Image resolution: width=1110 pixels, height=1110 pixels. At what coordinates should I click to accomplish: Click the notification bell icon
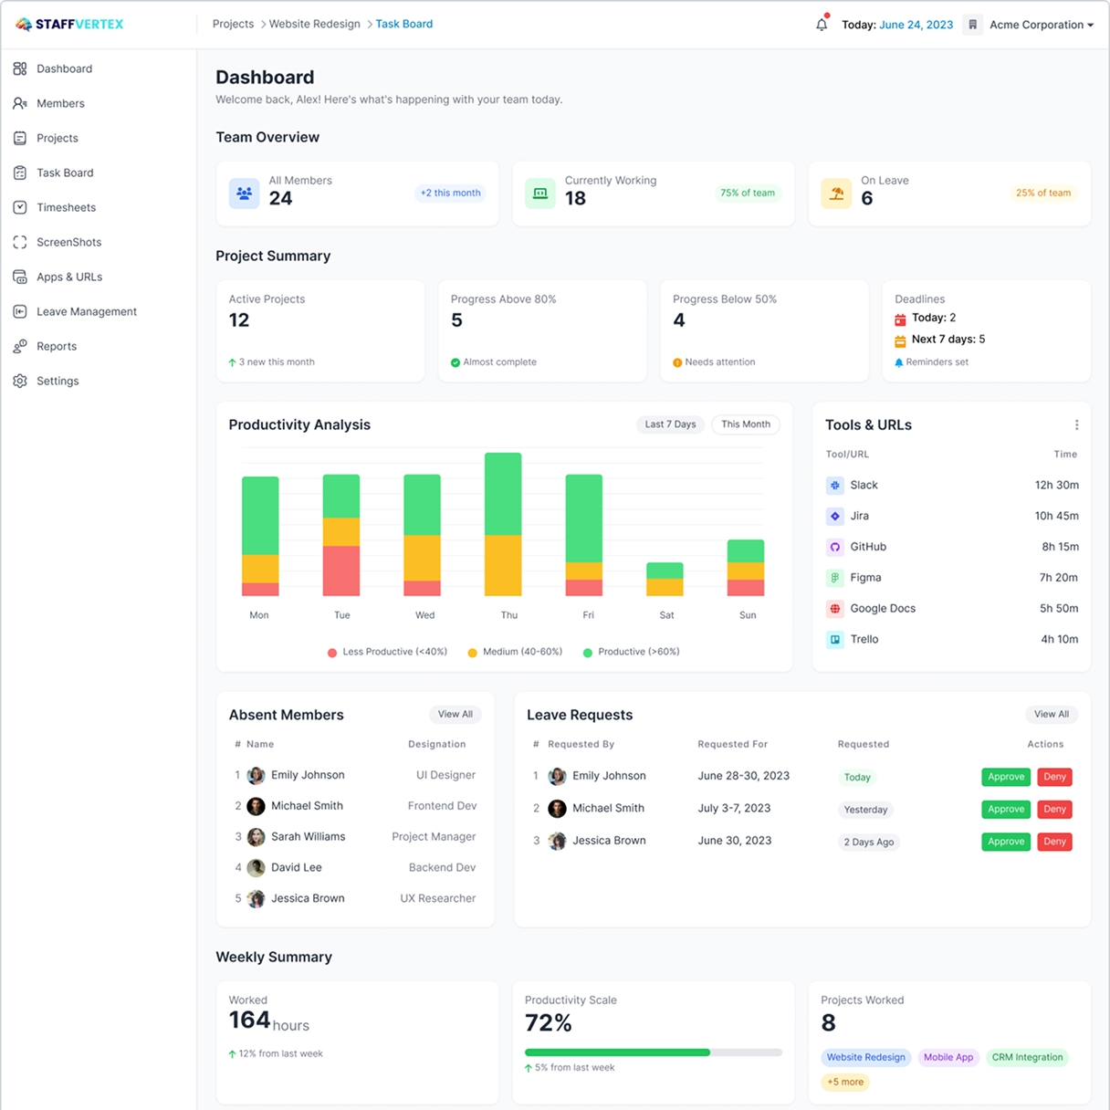tap(822, 25)
